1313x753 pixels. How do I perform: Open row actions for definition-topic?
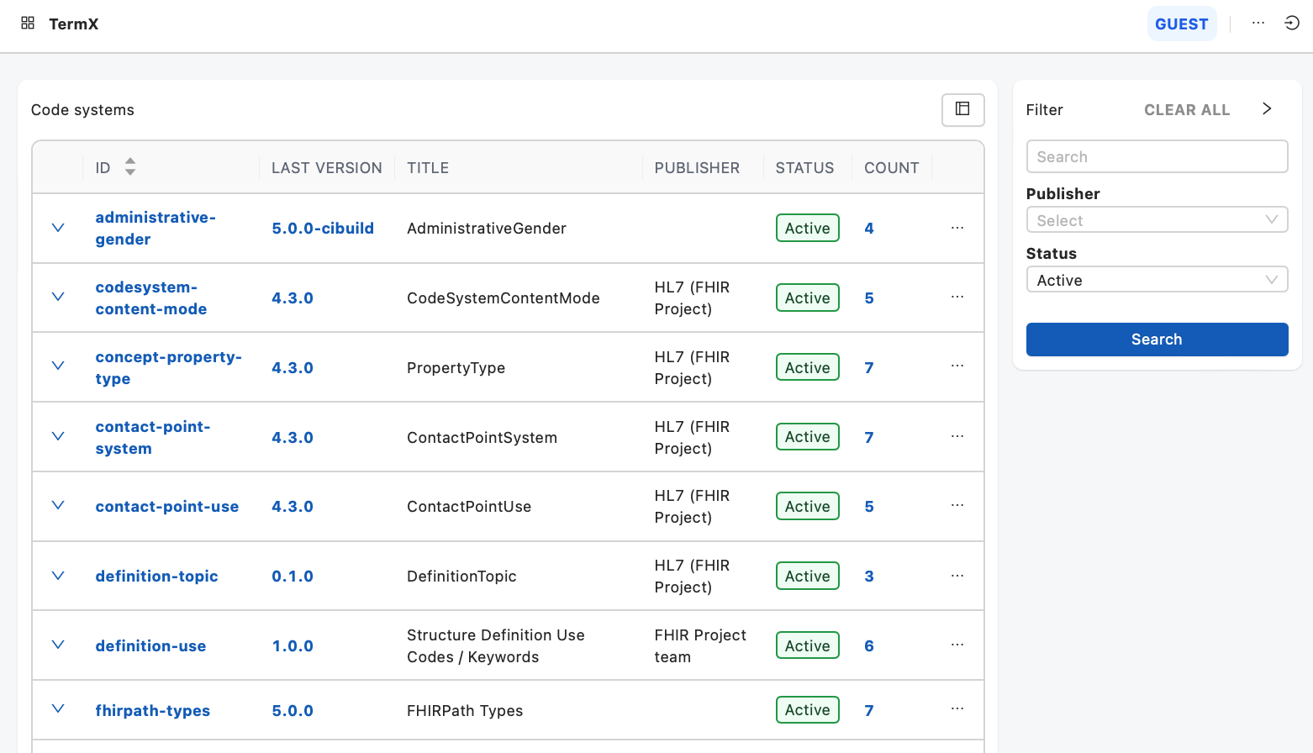pos(957,576)
